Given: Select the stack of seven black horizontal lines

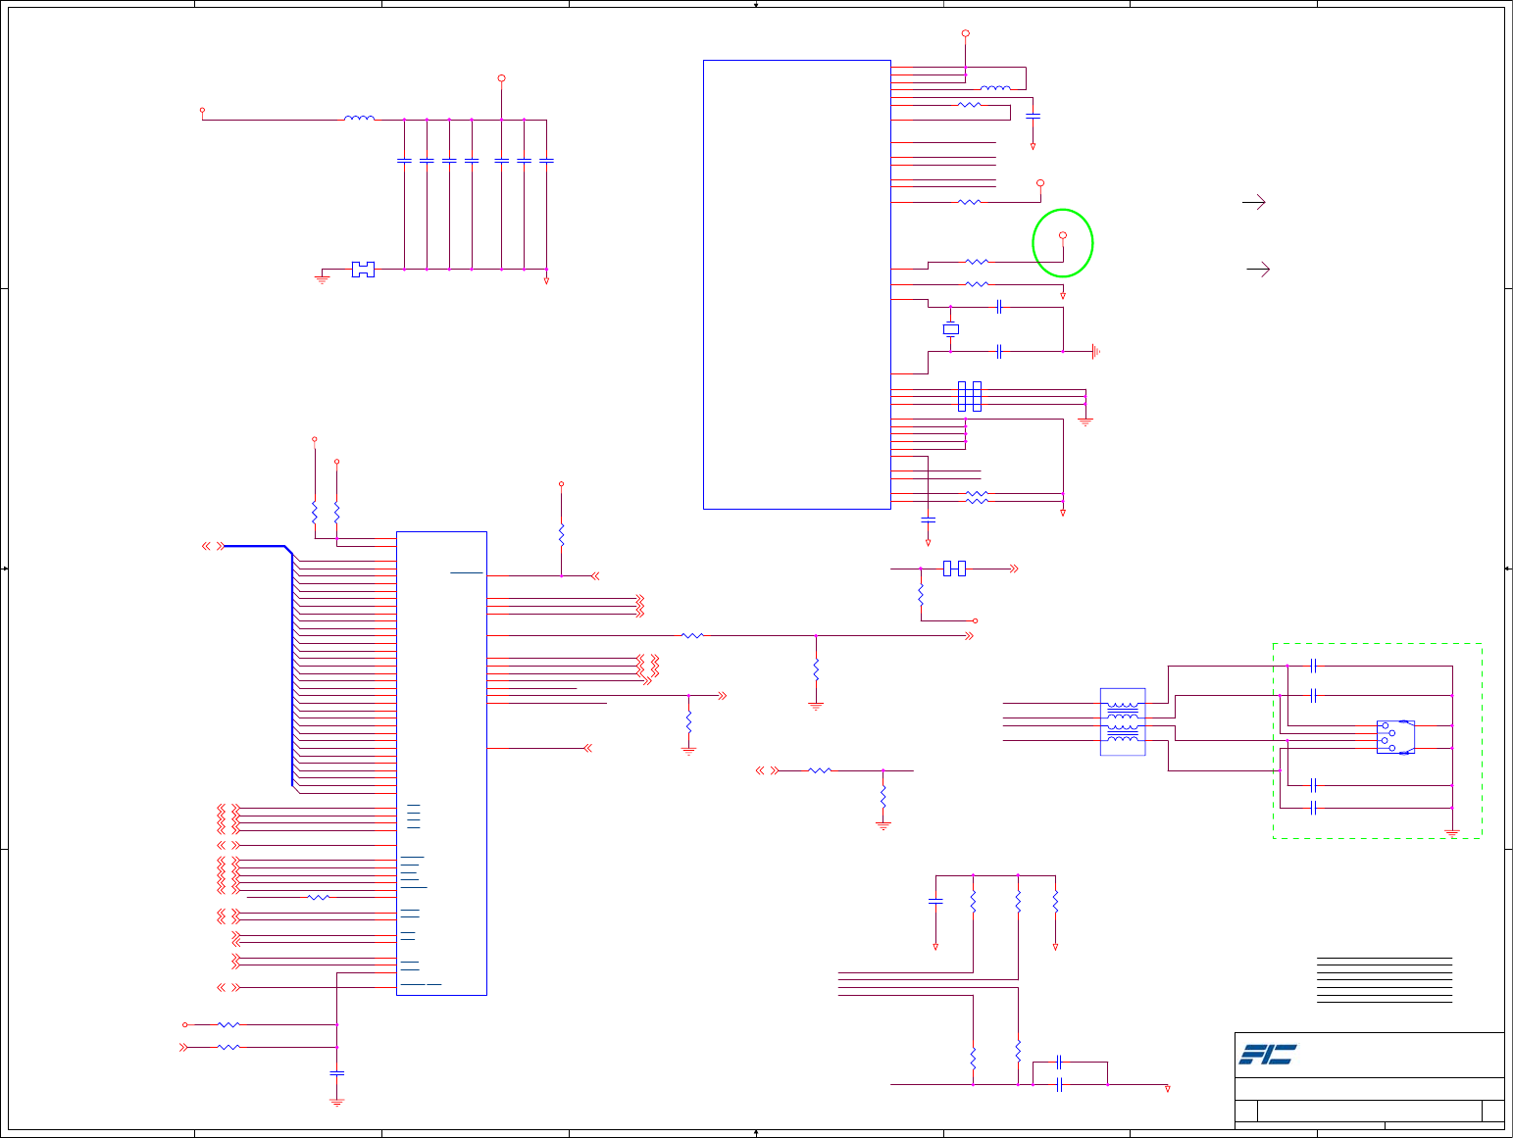Looking at the screenshot, I should (x=1385, y=979).
